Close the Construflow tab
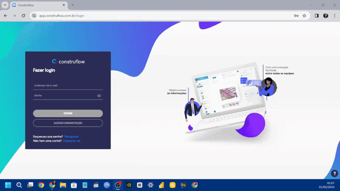The image size is (340, 191). 64,5
